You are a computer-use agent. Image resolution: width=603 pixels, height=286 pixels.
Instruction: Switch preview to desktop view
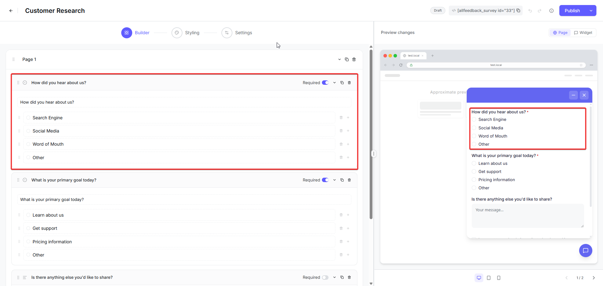[479, 278]
